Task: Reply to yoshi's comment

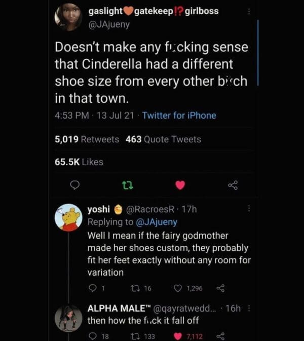Action: 92,288
